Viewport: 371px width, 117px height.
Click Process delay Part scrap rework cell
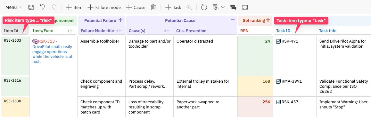(x=150, y=86)
